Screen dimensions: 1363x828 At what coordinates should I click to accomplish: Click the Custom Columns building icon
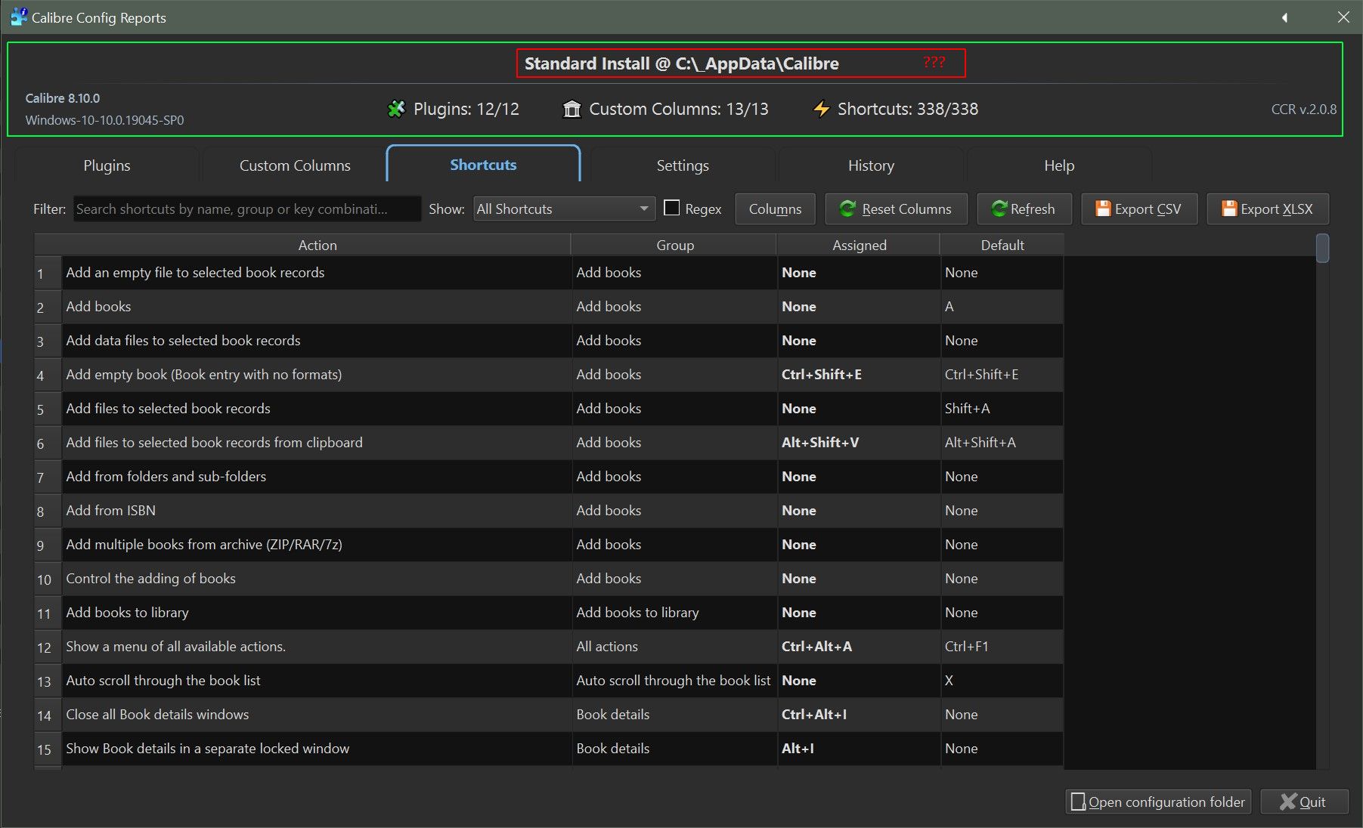click(572, 110)
